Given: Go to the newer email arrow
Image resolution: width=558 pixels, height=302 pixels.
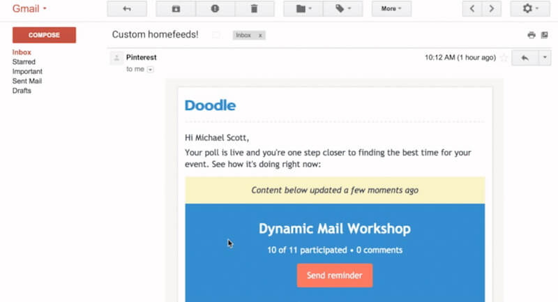Looking at the screenshot, I should [x=473, y=9].
